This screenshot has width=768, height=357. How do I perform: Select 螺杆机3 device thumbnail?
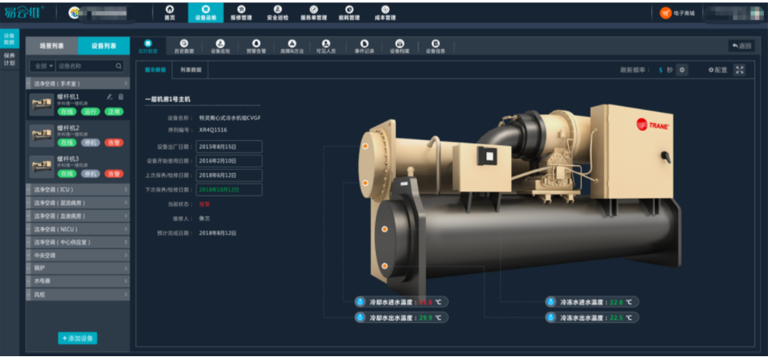point(41,167)
